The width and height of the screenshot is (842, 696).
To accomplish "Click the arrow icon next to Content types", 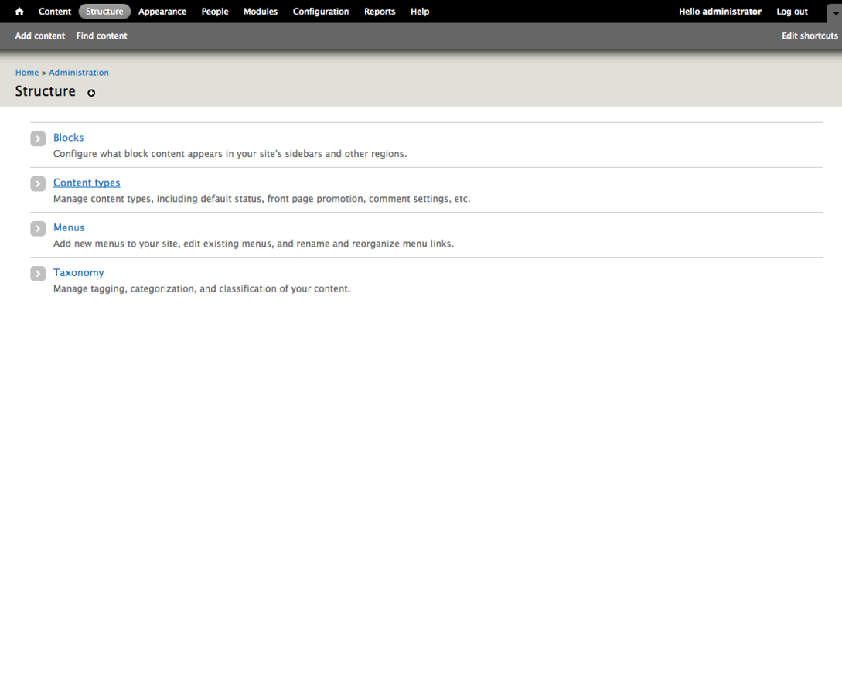I will coord(38,184).
